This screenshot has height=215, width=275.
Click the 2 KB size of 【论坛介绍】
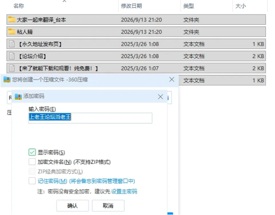tap(258, 56)
